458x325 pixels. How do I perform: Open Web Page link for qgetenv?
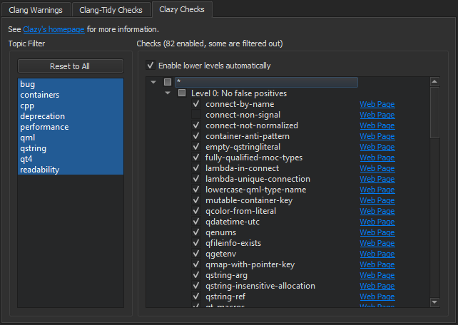pos(377,254)
